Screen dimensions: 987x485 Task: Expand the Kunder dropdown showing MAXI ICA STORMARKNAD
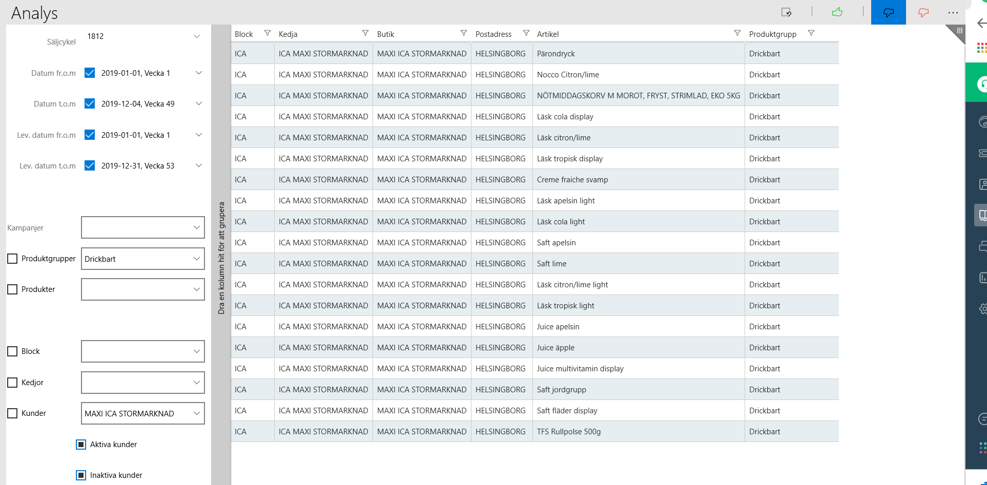pos(143,413)
